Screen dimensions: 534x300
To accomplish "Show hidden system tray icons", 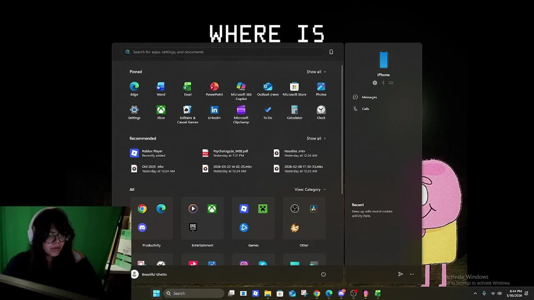I will (475, 293).
